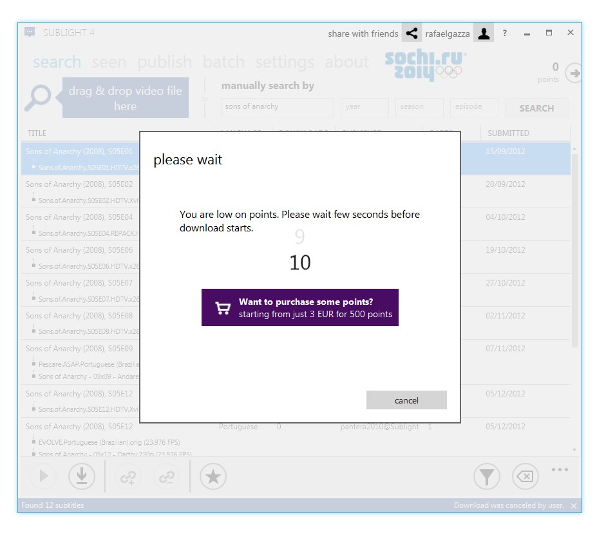Click the purchase points banner
Viewport: 615px width, 535px height.
coord(300,307)
